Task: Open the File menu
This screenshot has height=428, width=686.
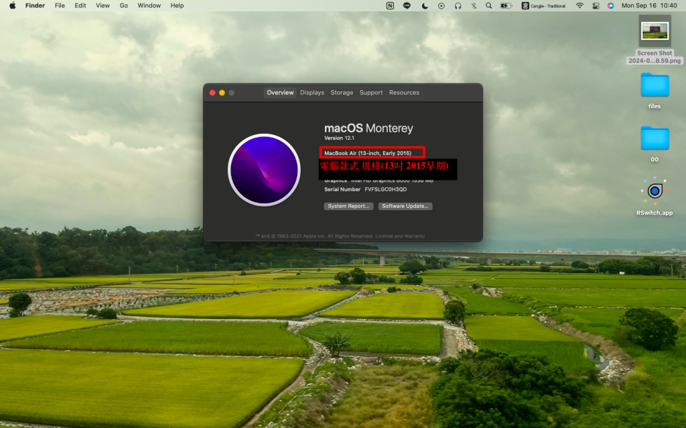Action: [60, 5]
